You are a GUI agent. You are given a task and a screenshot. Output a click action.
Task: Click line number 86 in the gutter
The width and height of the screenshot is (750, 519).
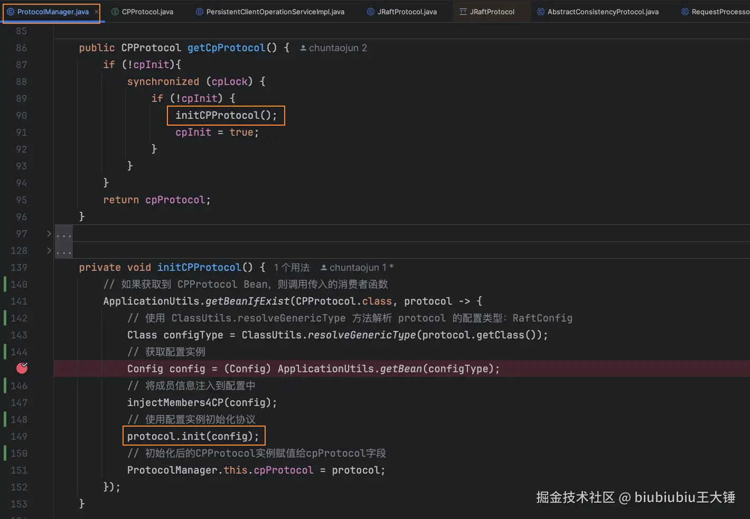pyautogui.click(x=21, y=48)
